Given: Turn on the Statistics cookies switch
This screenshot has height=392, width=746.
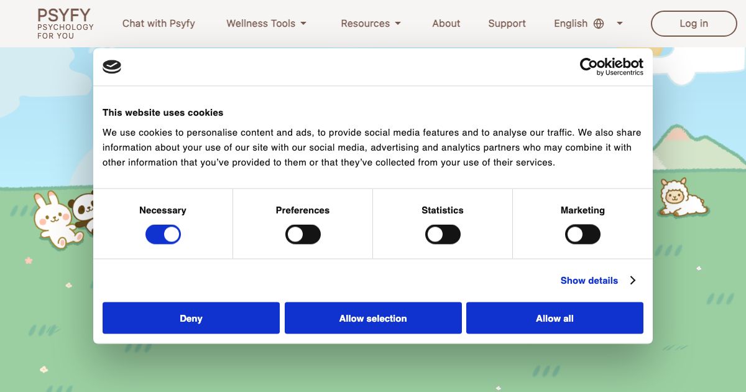Looking at the screenshot, I should (x=443, y=235).
